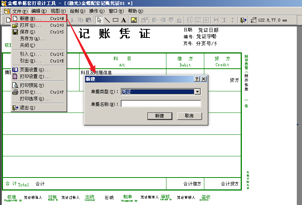Click the paste icon in toolbar
Viewport: 302px width, 205px height.
(x=89, y=20)
